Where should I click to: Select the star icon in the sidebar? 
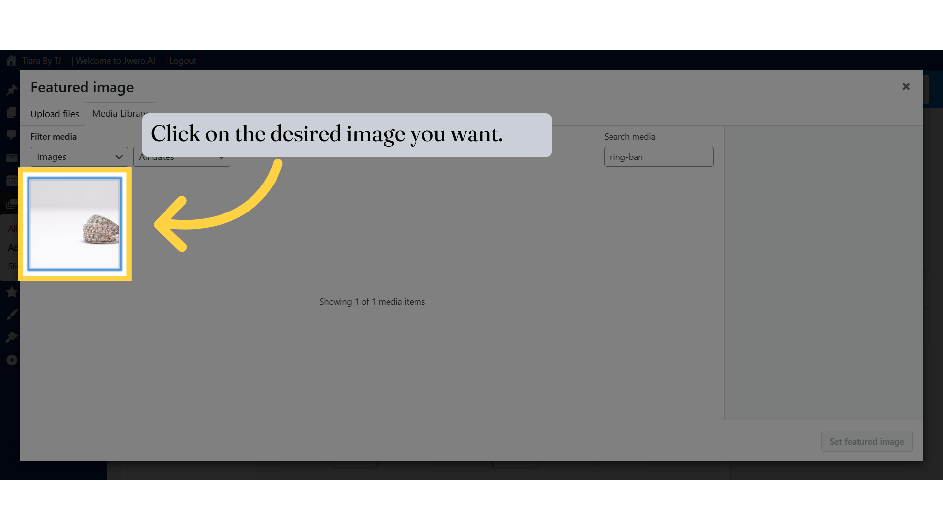[x=11, y=292]
